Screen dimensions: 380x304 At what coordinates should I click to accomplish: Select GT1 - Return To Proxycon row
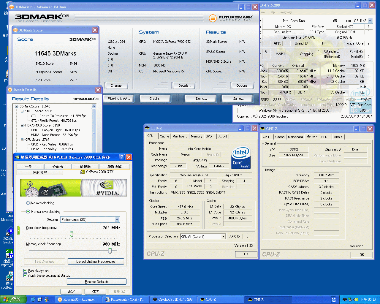(x=58, y=116)
